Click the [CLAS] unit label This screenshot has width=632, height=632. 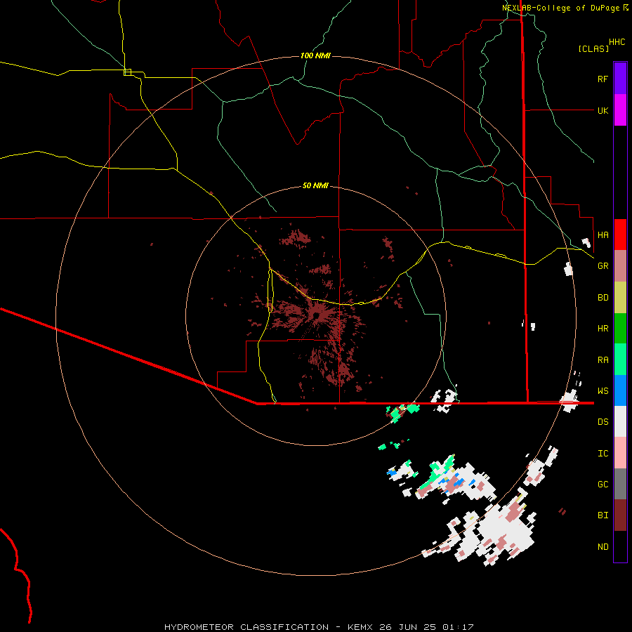click(593, 48)
